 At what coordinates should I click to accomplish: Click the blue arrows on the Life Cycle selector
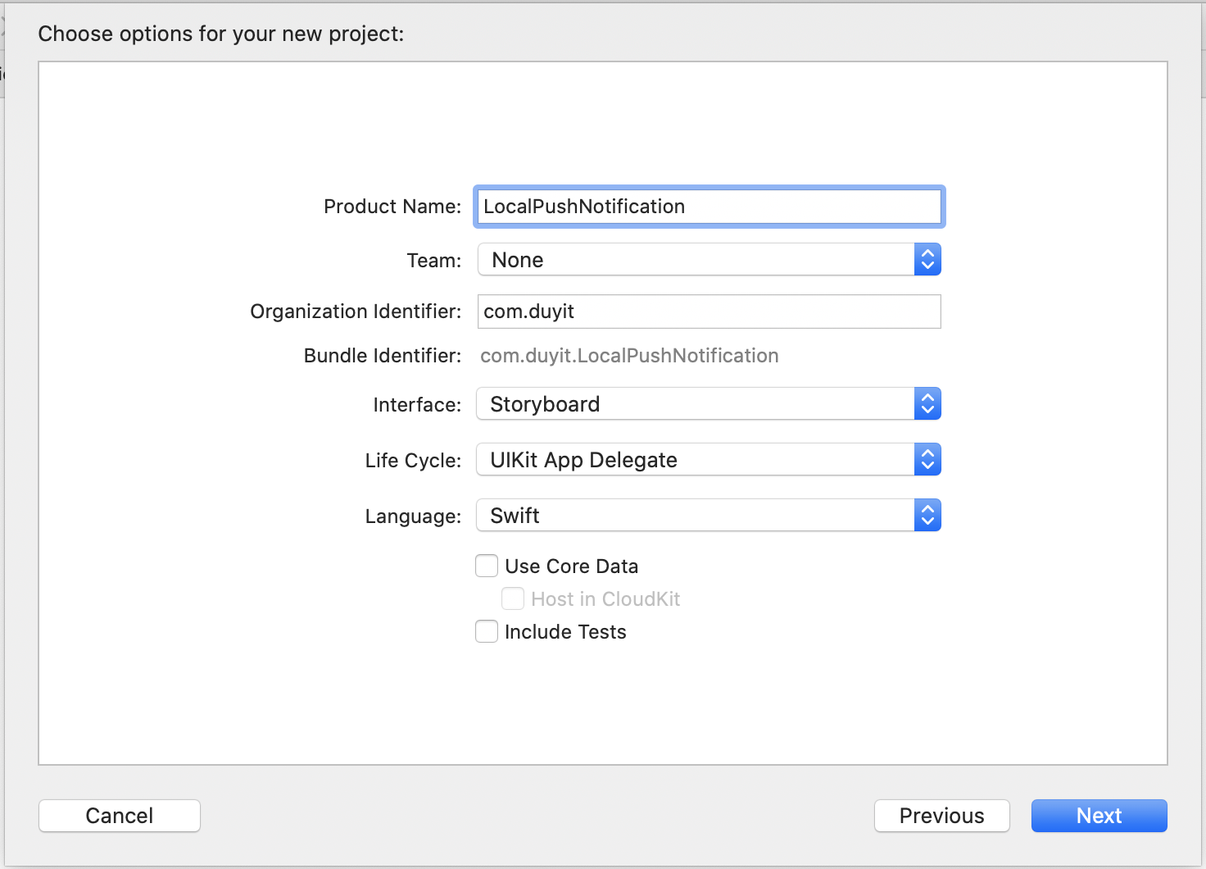(927, 460)
